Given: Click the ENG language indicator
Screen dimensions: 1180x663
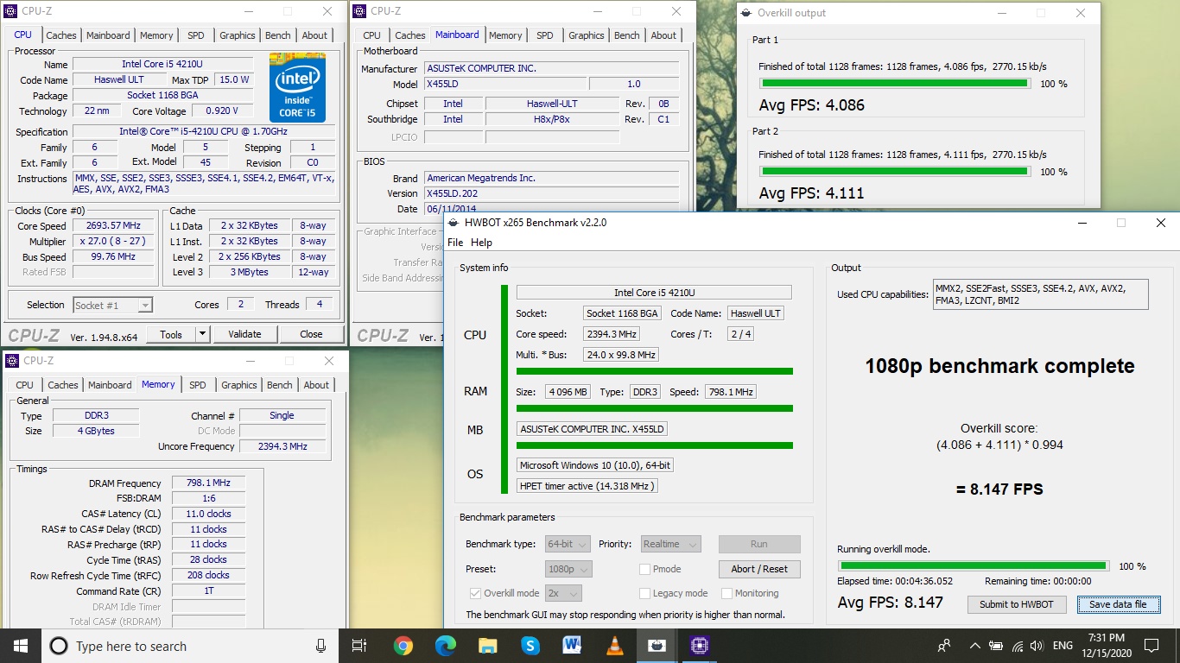Looking at the screenshot, I should tap(1063, 646).
